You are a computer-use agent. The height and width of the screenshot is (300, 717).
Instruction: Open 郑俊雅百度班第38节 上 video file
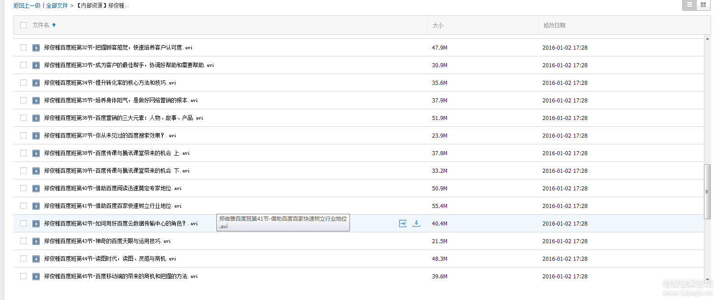(117, 153)
